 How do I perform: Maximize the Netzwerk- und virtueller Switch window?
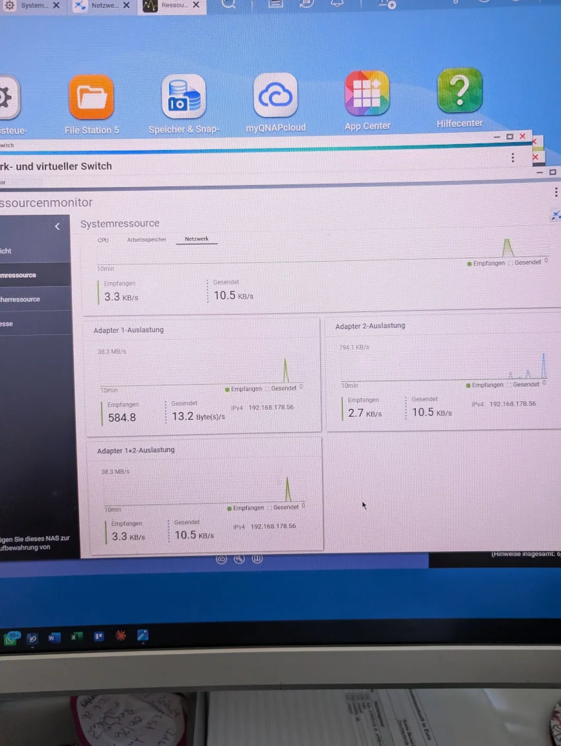(510, 137)
